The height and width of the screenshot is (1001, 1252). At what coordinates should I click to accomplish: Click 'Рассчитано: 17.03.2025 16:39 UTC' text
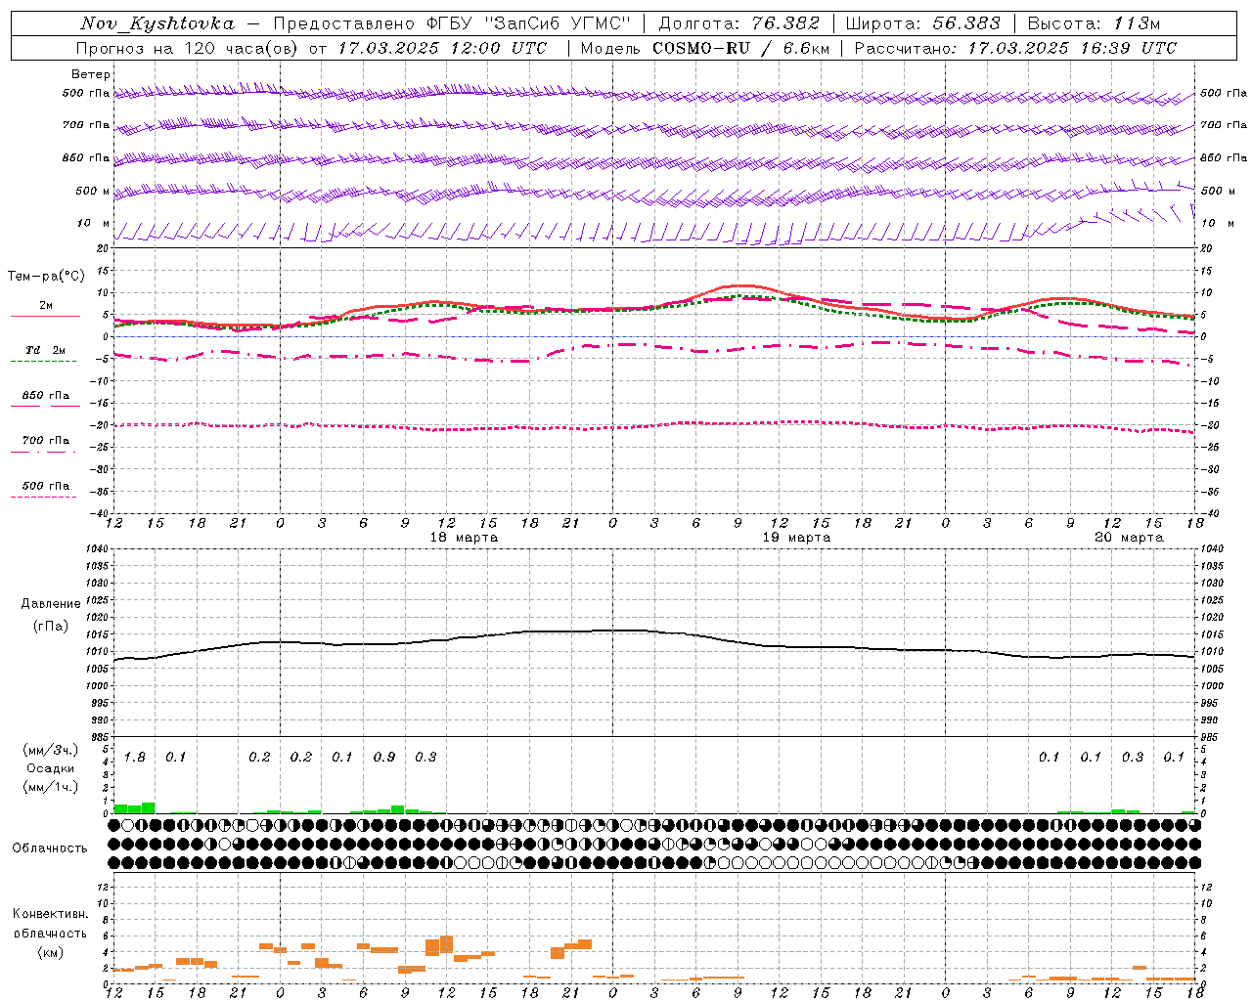[1016, 48]
